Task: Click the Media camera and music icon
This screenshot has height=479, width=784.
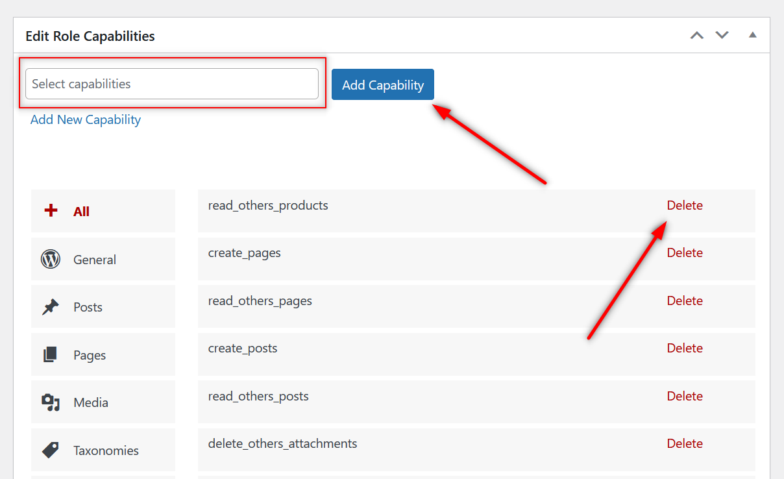Action: click(51, 402)
